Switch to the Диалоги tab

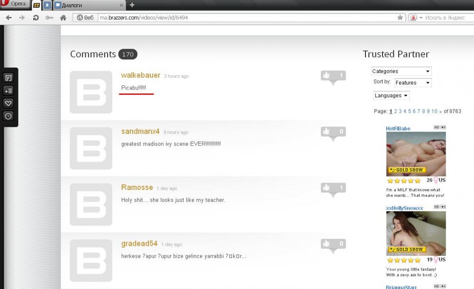pyautogui.click(x=90, y=5)
